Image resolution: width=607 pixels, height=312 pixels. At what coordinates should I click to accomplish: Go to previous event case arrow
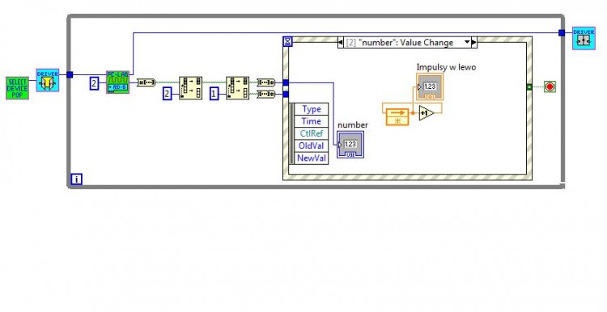pyautogui.click(x=340, y=43)
